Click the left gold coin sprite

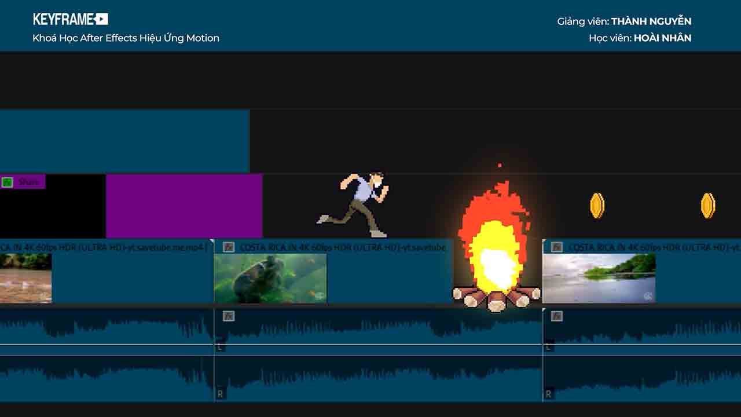(596, 206)
